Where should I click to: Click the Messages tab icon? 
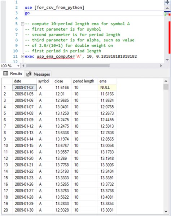(x=29, y=74)
